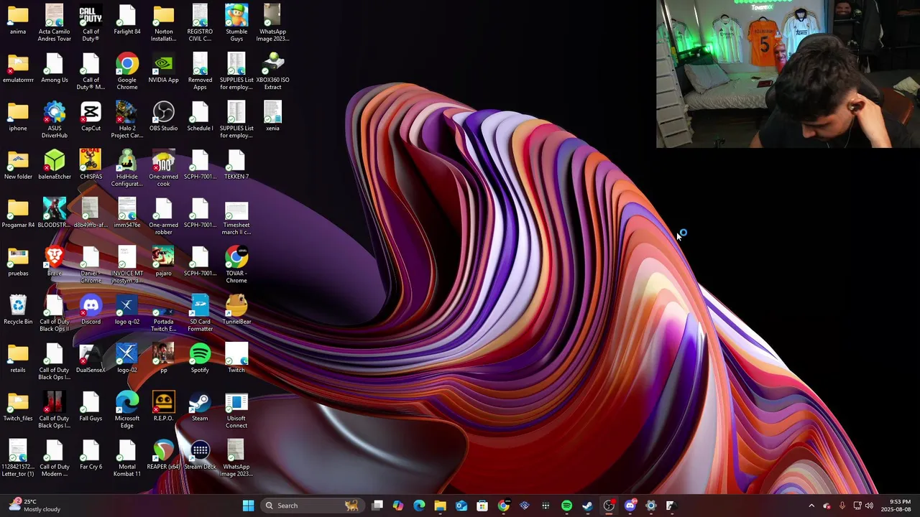Open the volume speaker tray icon
Screen dimensions: 920x517
pos(869,506)
